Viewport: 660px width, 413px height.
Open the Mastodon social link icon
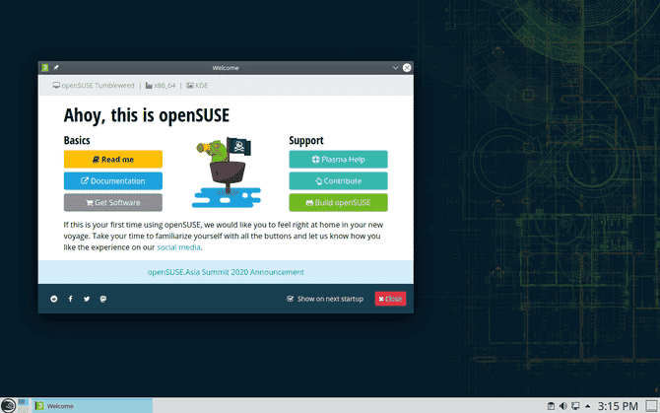click(103, 299)
